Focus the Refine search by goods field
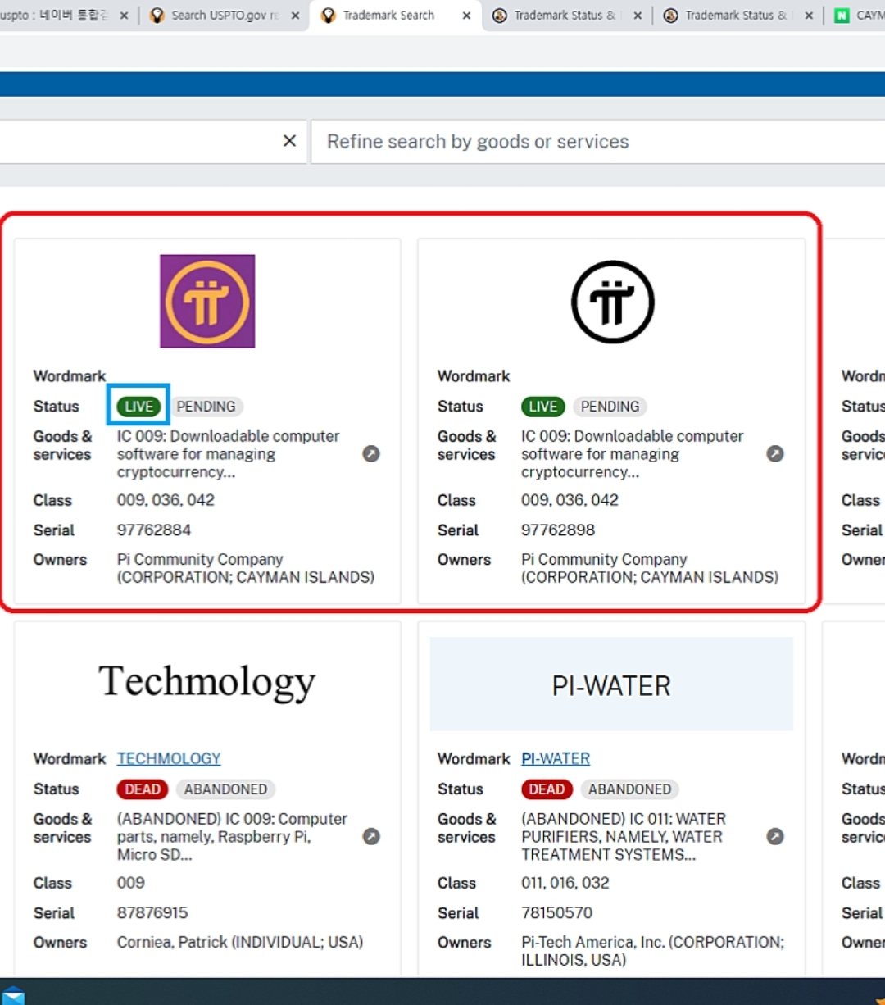 pyautogui.click(x=598, y=142)
